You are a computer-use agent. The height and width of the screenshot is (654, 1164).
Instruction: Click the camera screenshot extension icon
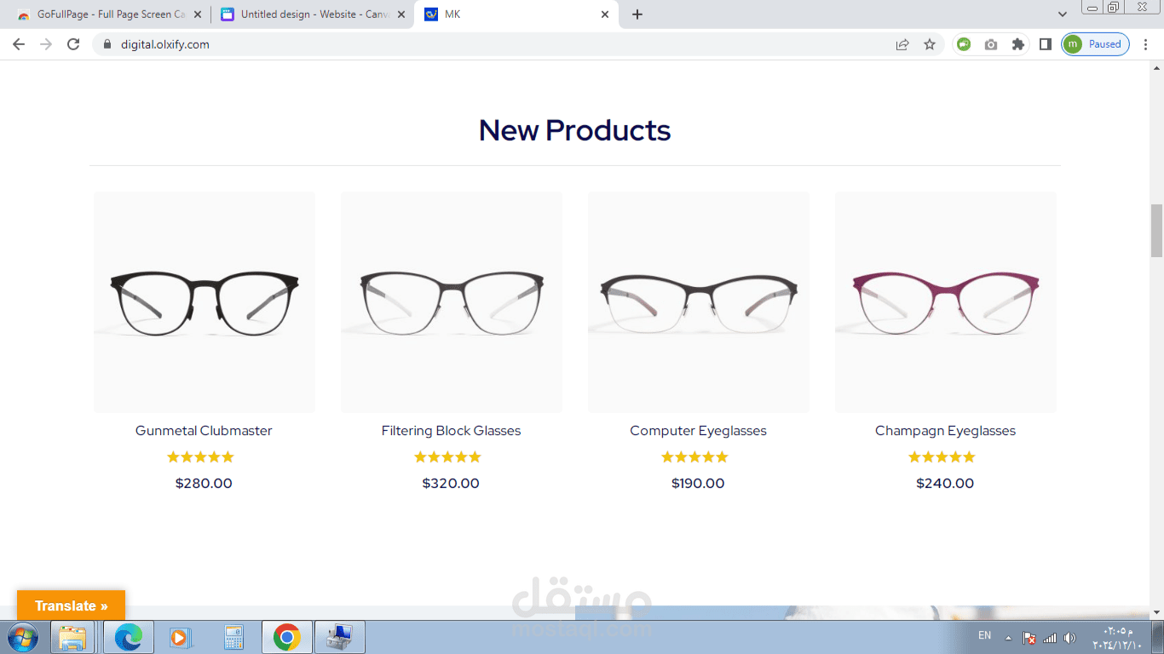(x=990, y=44)
